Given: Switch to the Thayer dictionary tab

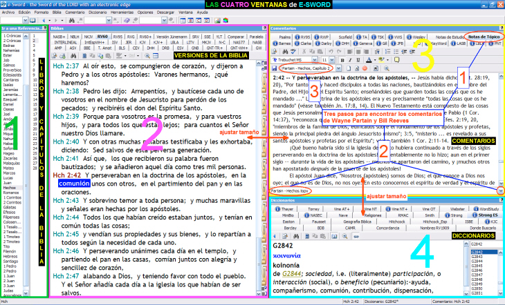Looking at the screenshot, I should [x=284, y=209].
